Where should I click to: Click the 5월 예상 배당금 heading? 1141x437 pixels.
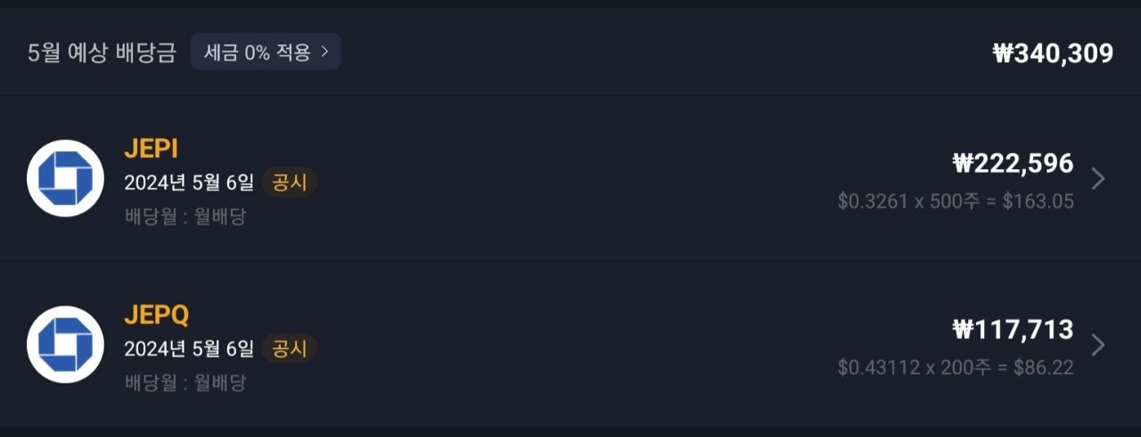(102, 53)
